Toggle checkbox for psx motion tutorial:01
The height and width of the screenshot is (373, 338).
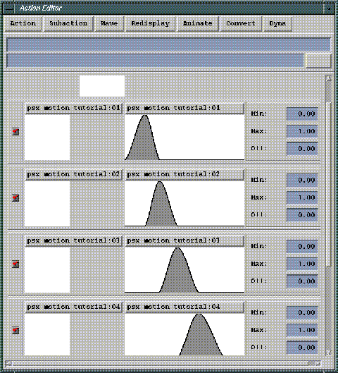(x=15, y=132)
